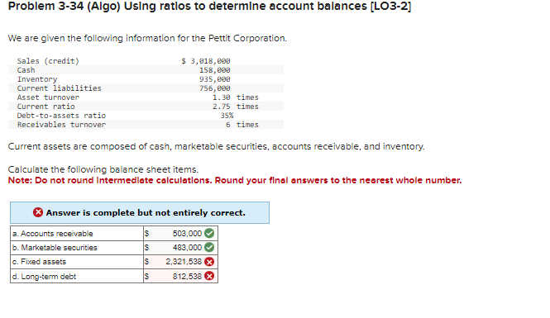Click the 'Current liabilities' row label

[59, 88]
